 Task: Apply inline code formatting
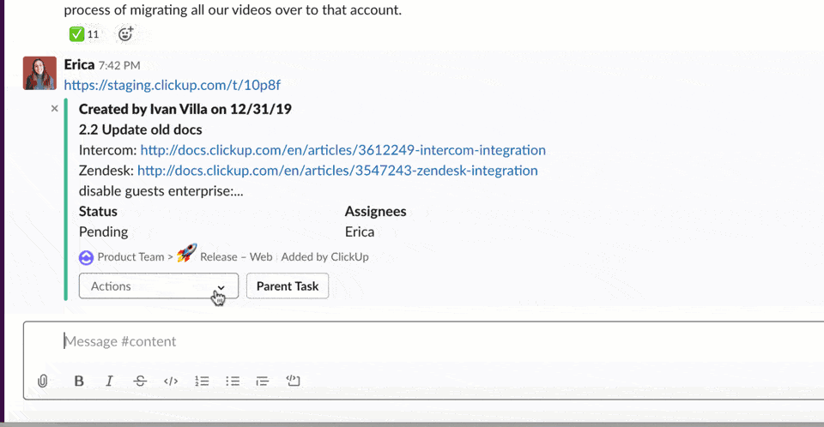coord(171,381)
